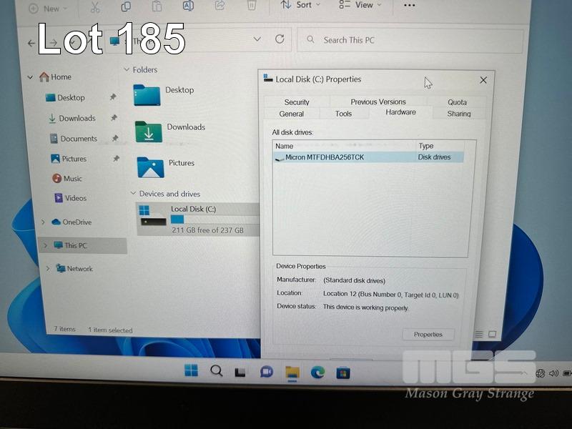Click the Delete trash icon in toolbar

click(x=251, y=6)
